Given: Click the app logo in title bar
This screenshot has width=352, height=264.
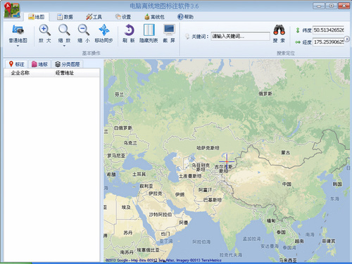Looking at the screenshot, I should (12, 10).
